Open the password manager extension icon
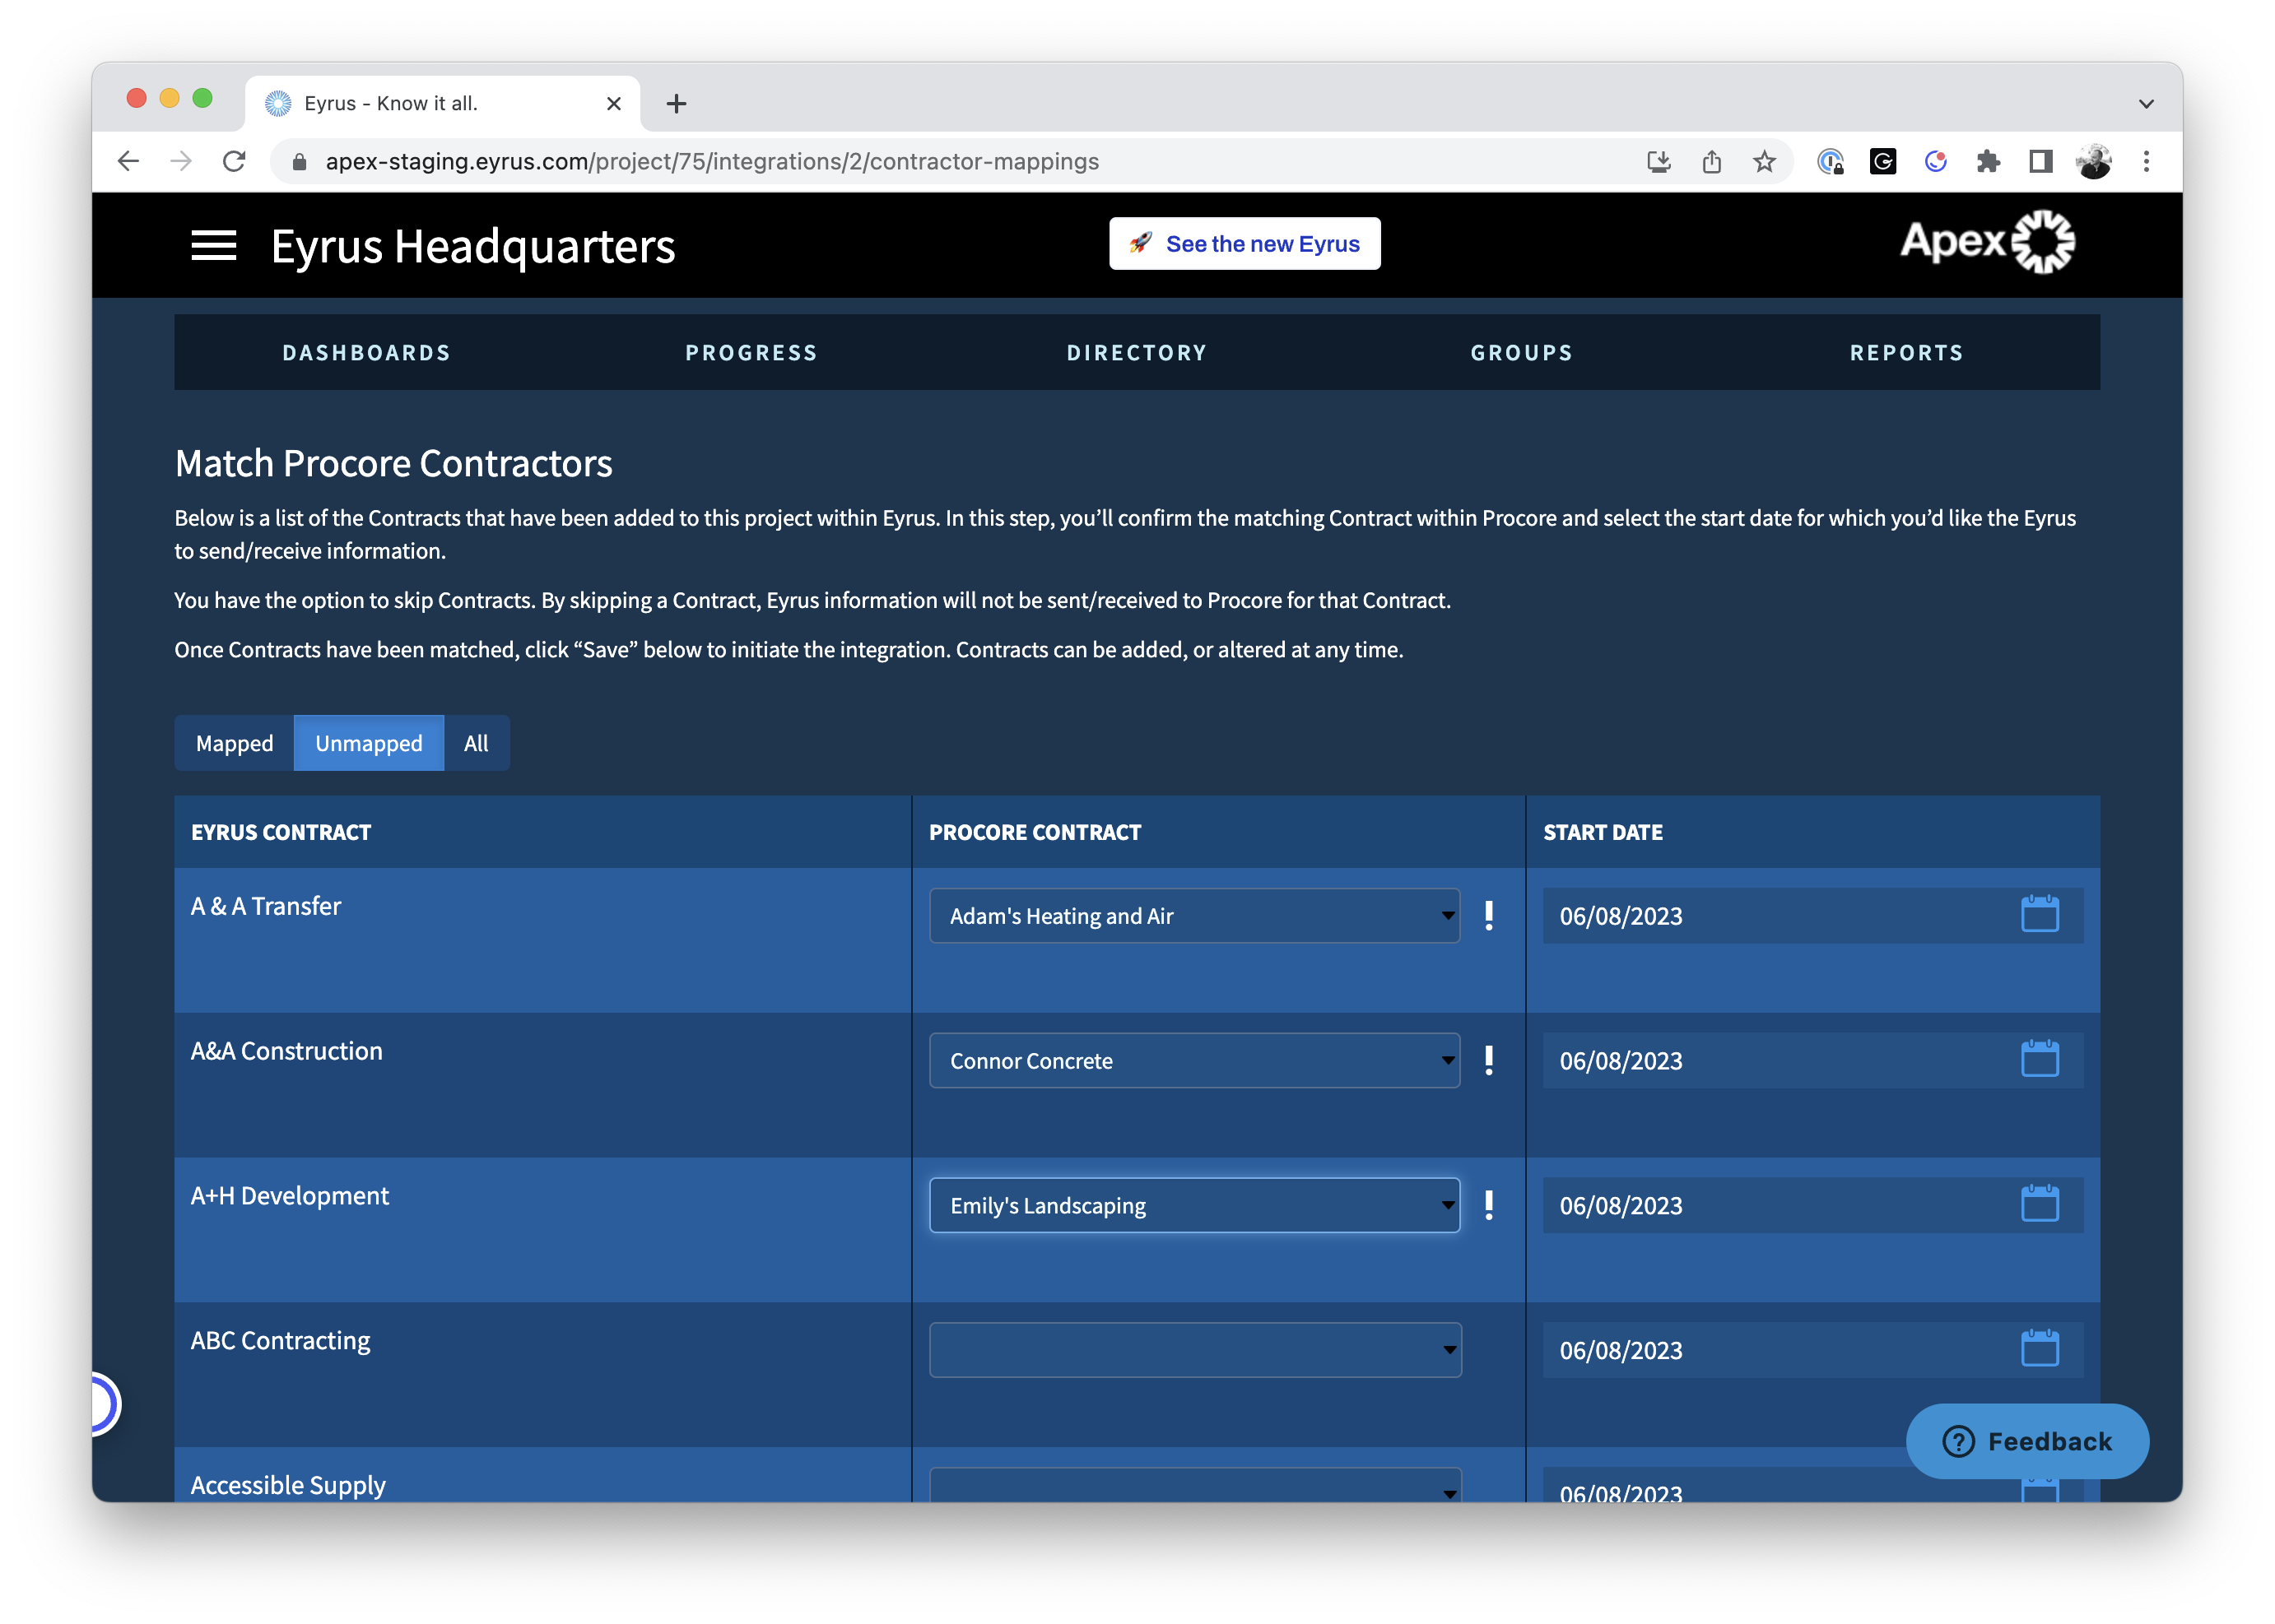The height and width of the screenshot is (1624, 2275). click(1831, 161)
